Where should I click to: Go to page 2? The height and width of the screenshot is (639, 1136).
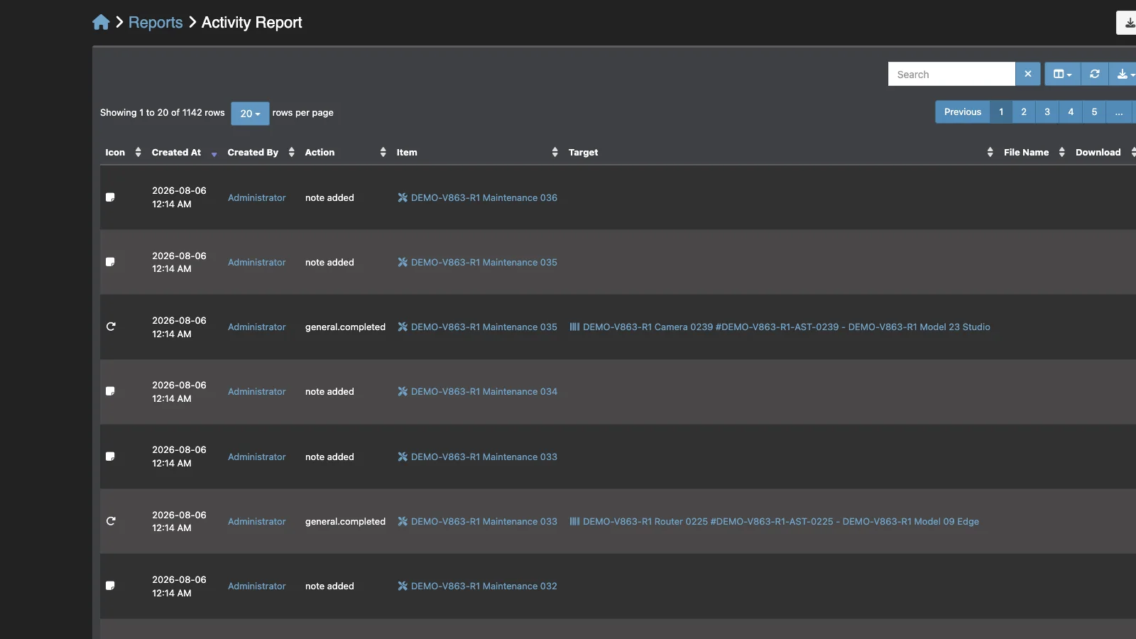click(1024, 112)
